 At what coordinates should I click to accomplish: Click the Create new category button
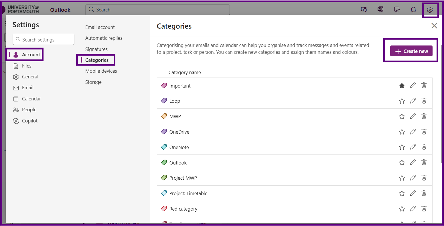coord(411,51)
